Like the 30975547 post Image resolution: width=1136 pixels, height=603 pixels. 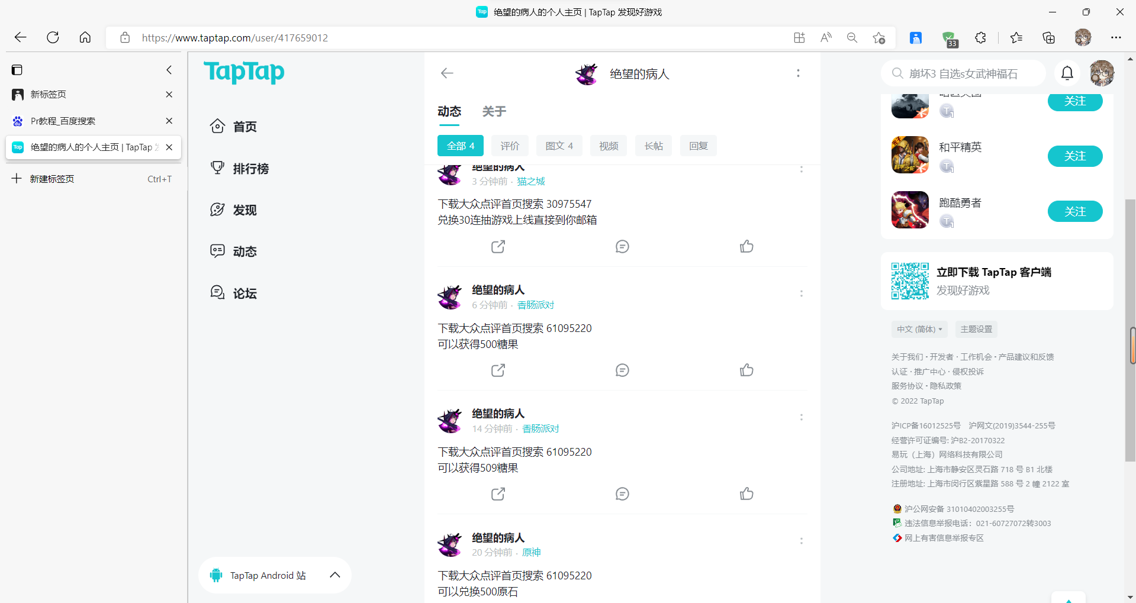746,246
